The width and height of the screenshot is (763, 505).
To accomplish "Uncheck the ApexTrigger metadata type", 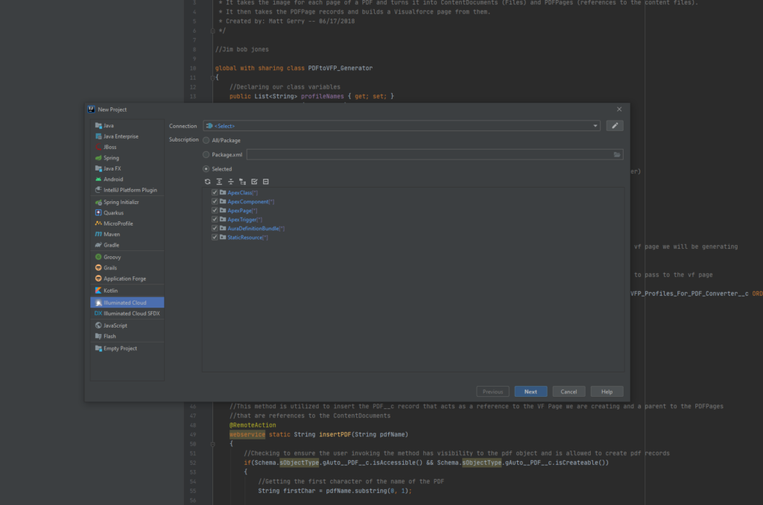I will pyautogui.click(x=214, y=219).
